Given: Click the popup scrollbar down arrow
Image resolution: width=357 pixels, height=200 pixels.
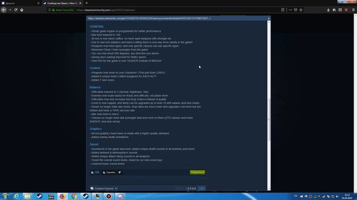Looking at the screenshot, I should click(269, 189).
